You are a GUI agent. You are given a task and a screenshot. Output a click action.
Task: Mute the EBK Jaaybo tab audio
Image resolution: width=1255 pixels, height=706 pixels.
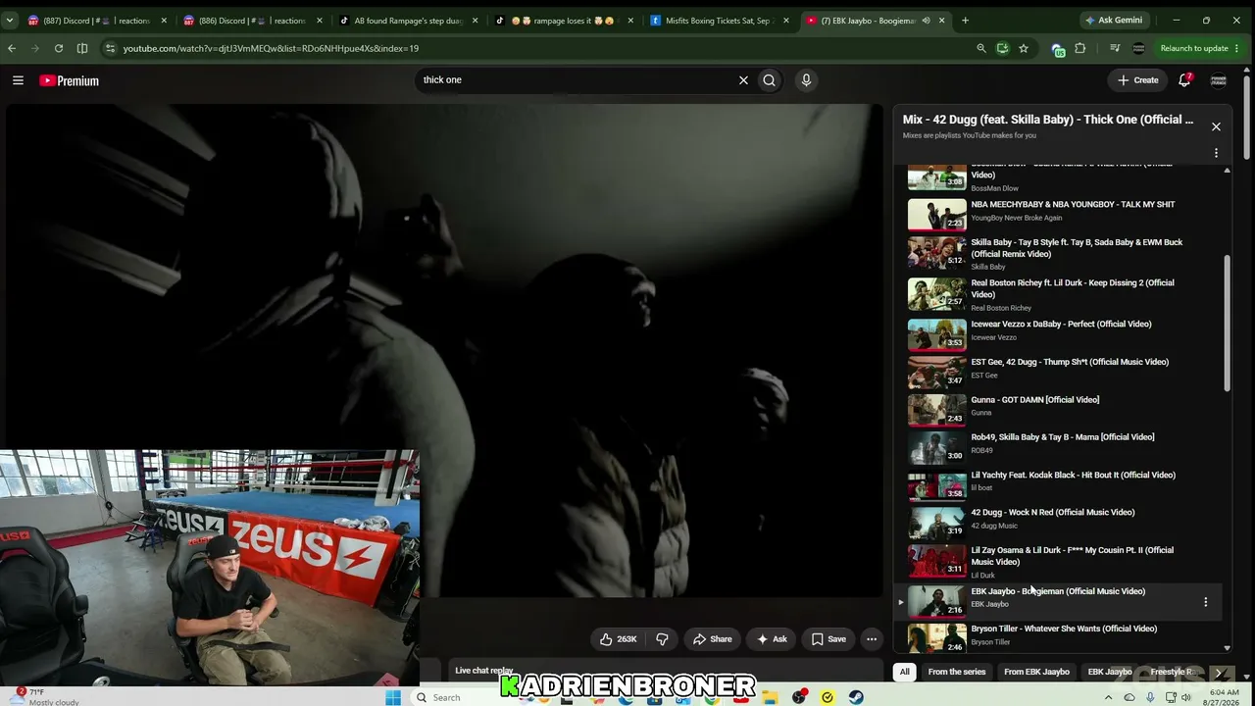click(926, 21)
